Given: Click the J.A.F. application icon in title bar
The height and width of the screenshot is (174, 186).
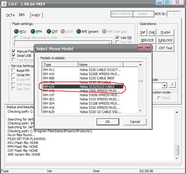Looking at the screenshot, I should tap(4, 4).
